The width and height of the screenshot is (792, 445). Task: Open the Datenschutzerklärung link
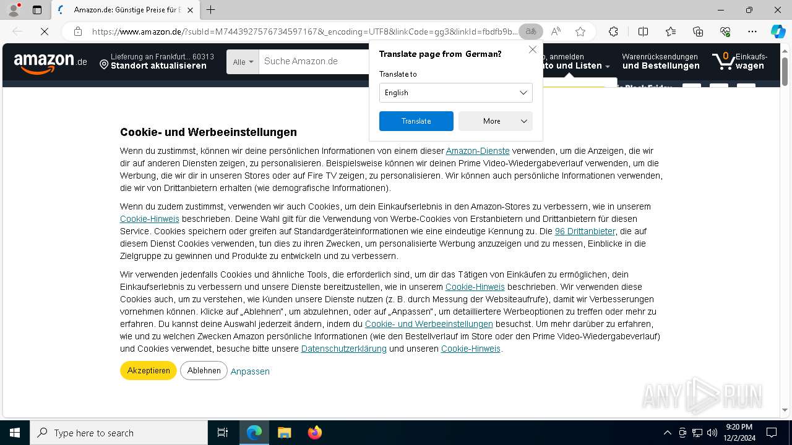pos(344,349)
